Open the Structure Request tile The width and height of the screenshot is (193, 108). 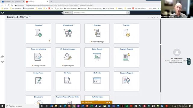(126, 81)
